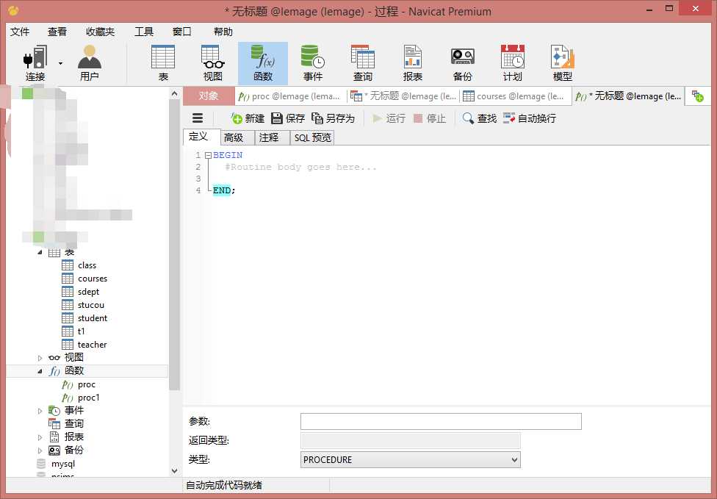Screen dimensions: 717x499
Task: Open the 窗口 window menu
Action: (182, 32)
